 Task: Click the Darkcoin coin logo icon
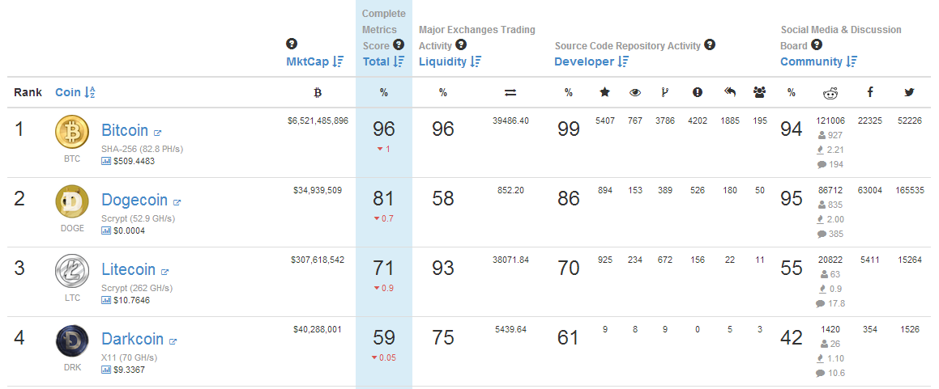pos(72,341)
